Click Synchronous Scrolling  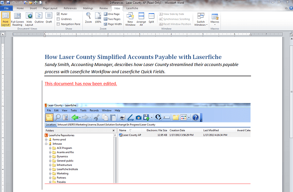tap(174, 19)
